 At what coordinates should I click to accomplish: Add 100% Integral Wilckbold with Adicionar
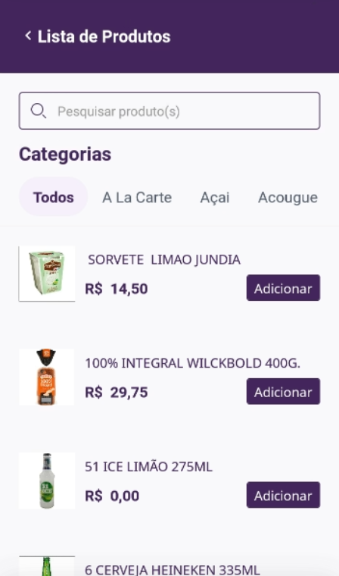click(x=283, y=392)
